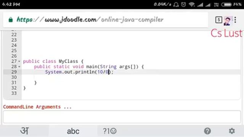Collapse the fold arrow at line 27
The width and height of the screenshot is (244, 137).
pos(19,62)
